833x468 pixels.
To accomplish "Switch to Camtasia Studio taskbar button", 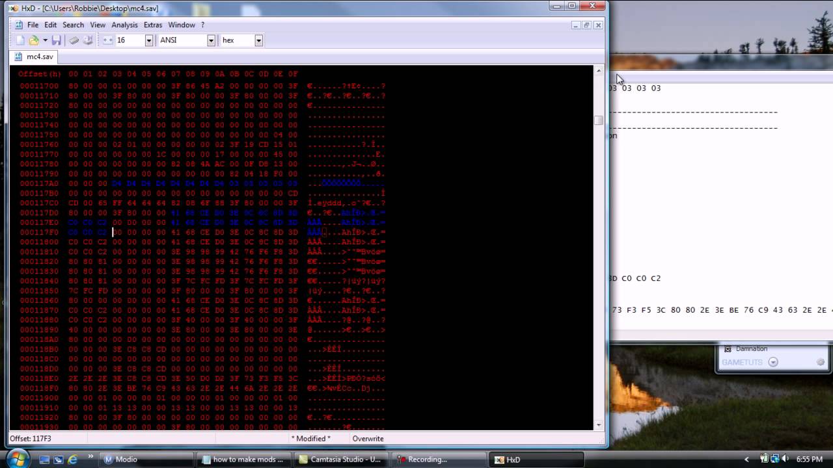I will (x=342, y=460).
